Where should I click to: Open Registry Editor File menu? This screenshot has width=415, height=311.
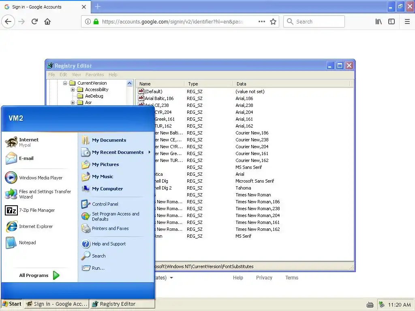point(51,75)
